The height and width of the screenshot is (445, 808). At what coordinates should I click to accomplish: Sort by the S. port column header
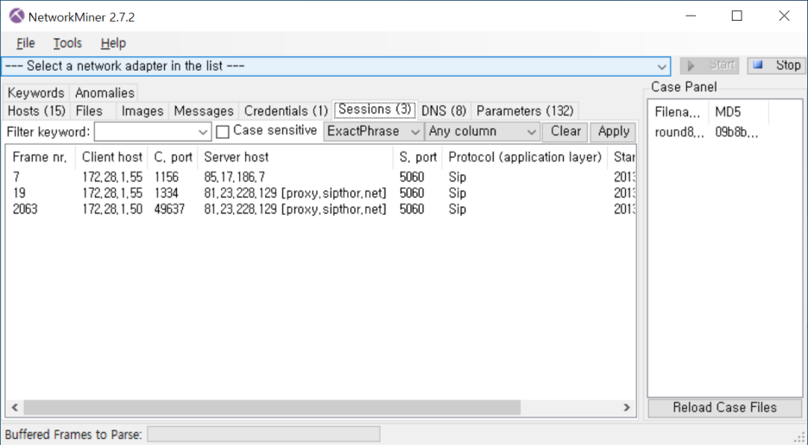pyautogui.click(x=418, y=157)
